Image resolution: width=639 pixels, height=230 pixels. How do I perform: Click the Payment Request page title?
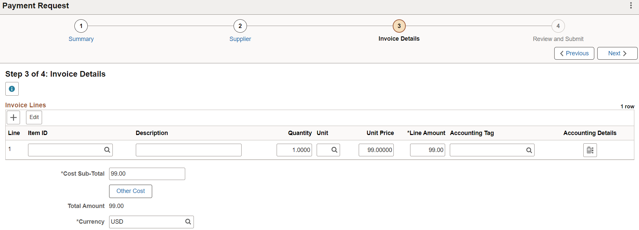click(36, 6)
